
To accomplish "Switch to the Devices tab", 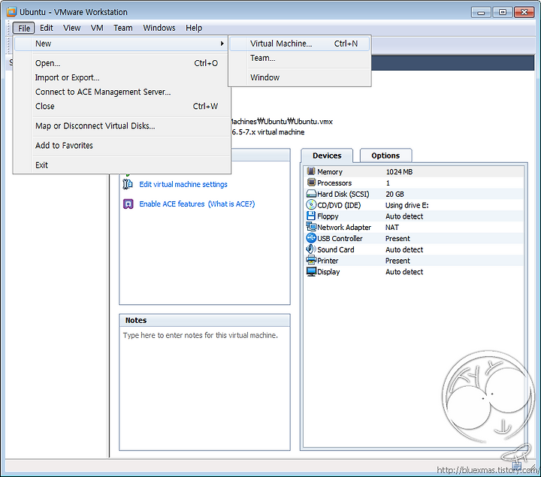I will [x=327, y=155].
